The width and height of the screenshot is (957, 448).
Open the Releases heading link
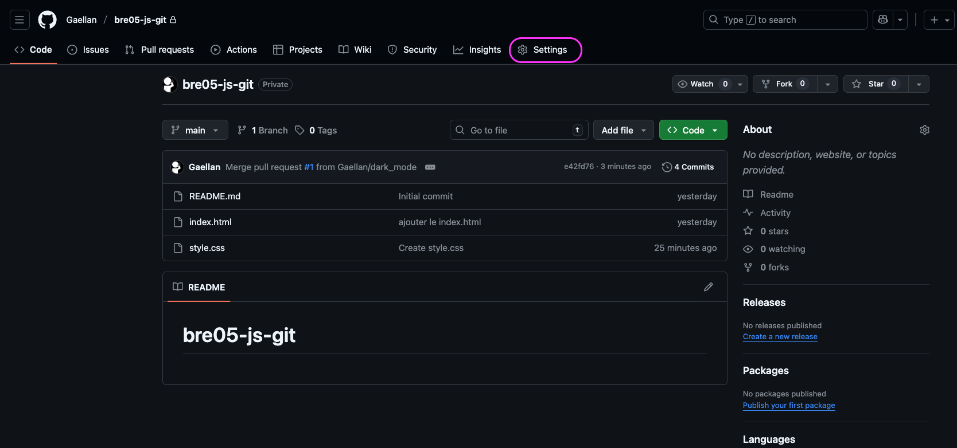coord(764,302)
